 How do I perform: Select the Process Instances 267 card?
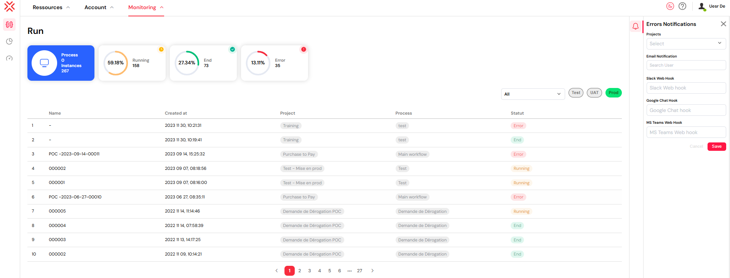(61, 63)
